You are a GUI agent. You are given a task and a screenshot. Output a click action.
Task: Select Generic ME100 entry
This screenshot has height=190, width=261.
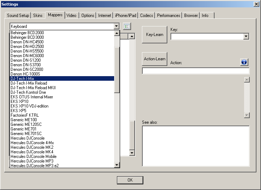(62, 120)
